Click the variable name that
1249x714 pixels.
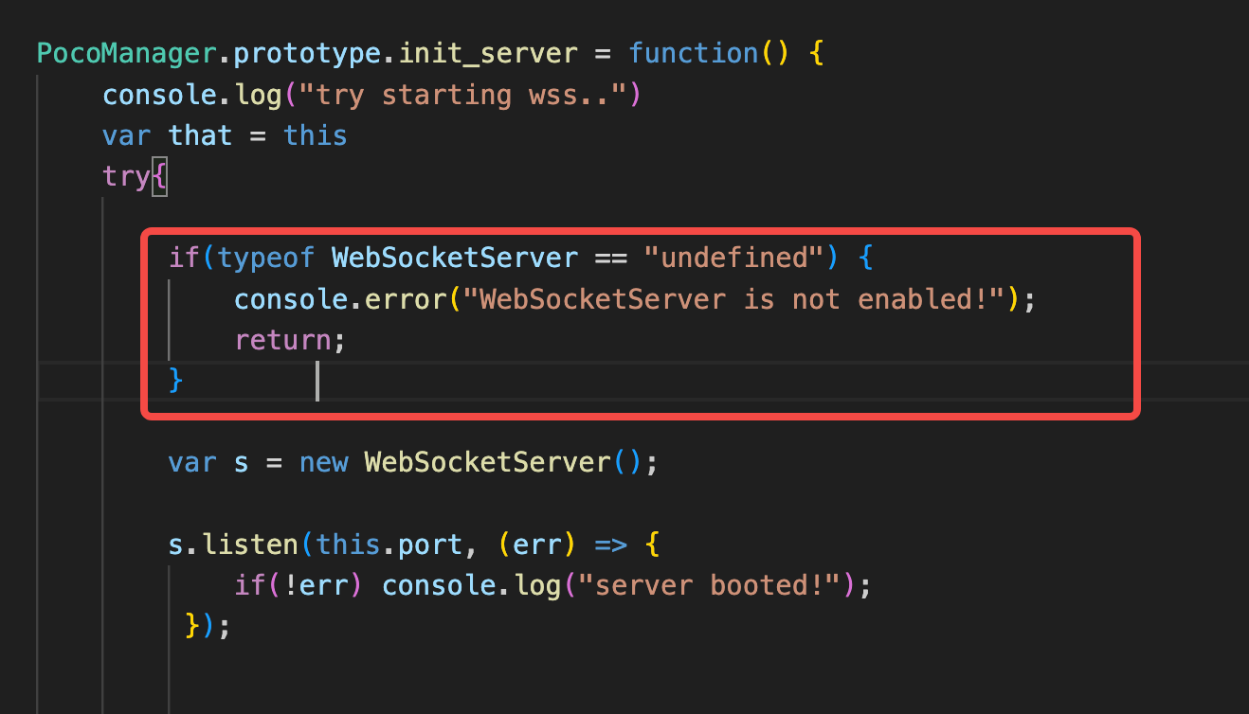point(200,135)
